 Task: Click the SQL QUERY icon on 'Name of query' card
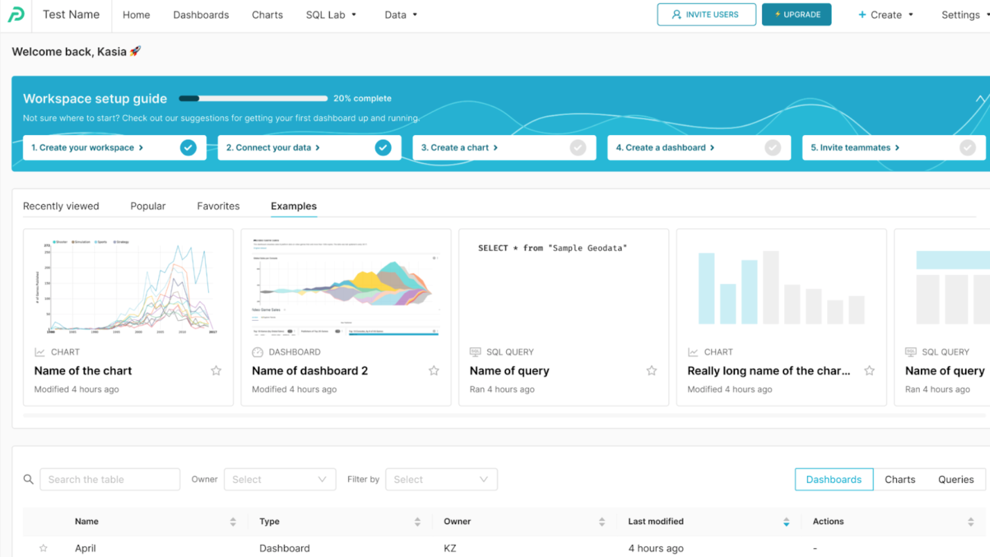(x=474, y=352)
